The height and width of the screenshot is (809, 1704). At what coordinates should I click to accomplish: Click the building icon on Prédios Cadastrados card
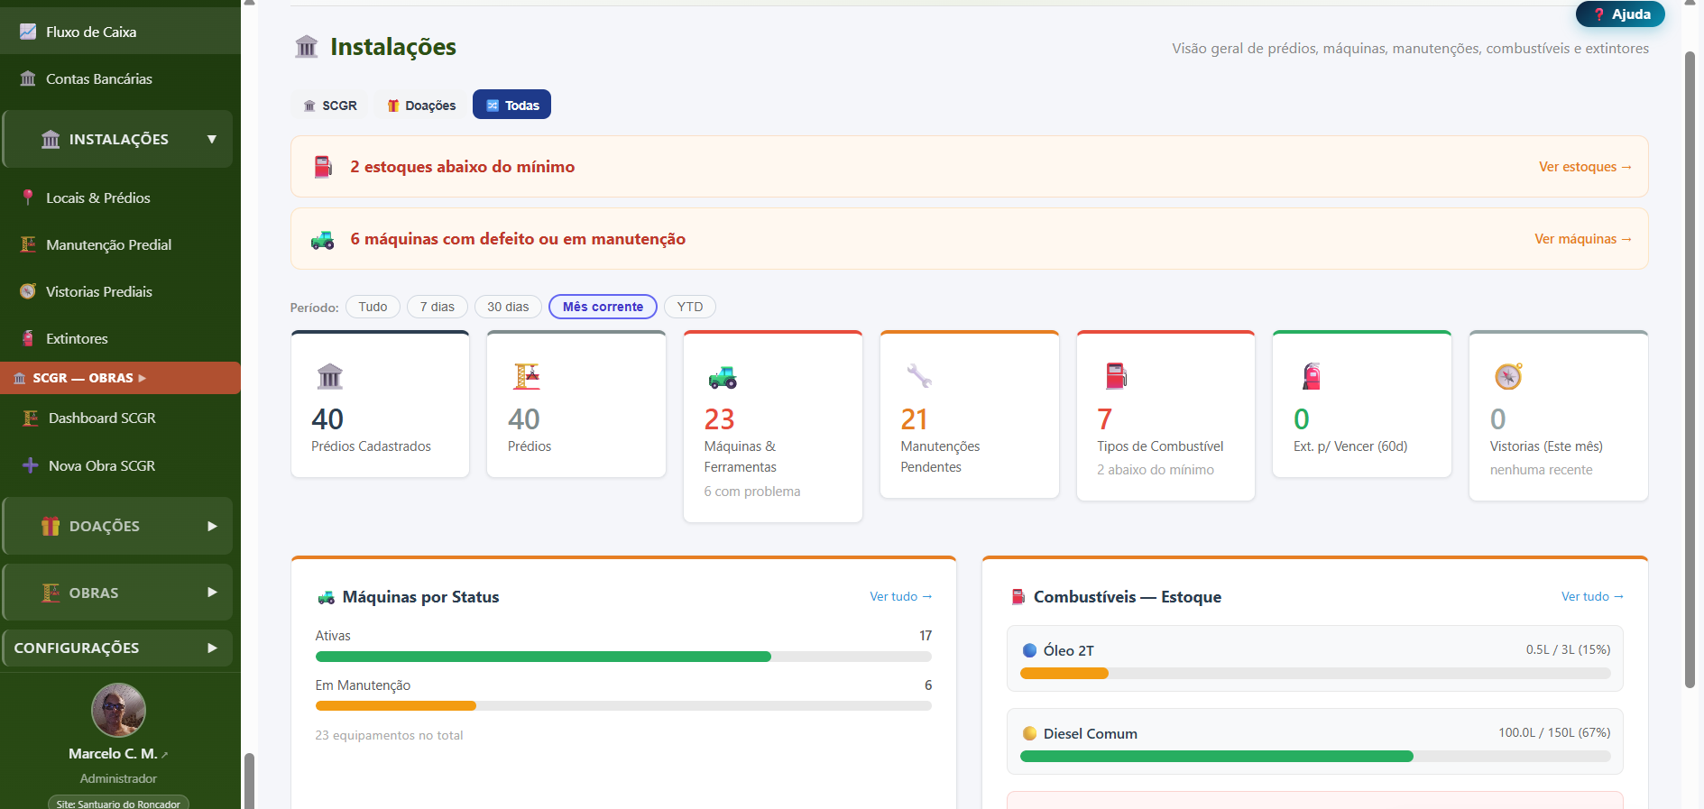(x=330, y=375)
